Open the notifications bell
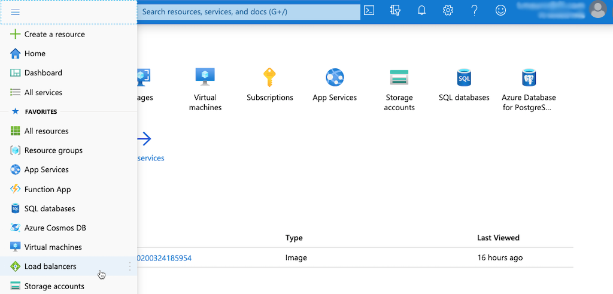 pyautogui.click(x=421, y=11)
